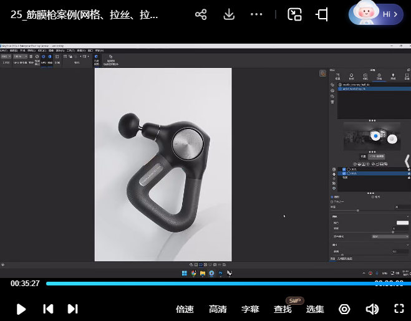This screenshot has height=321, width=411.
Task: Open the 高清 quality selector
Action: coord(218,309)
